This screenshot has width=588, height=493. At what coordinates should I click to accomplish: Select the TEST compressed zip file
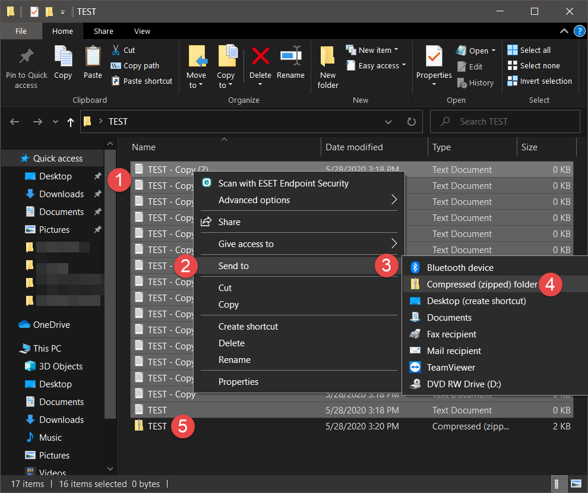pyautogui.click(x=352, y=426)
